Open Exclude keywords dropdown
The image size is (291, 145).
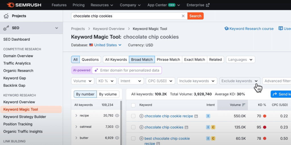tap(240, 81)
